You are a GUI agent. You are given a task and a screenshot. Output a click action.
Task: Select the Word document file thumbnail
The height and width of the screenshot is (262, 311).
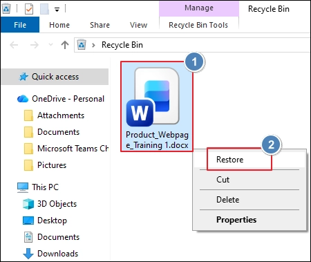point(153,97)
